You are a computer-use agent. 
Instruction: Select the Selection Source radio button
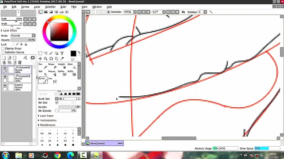tap(3, 52)
